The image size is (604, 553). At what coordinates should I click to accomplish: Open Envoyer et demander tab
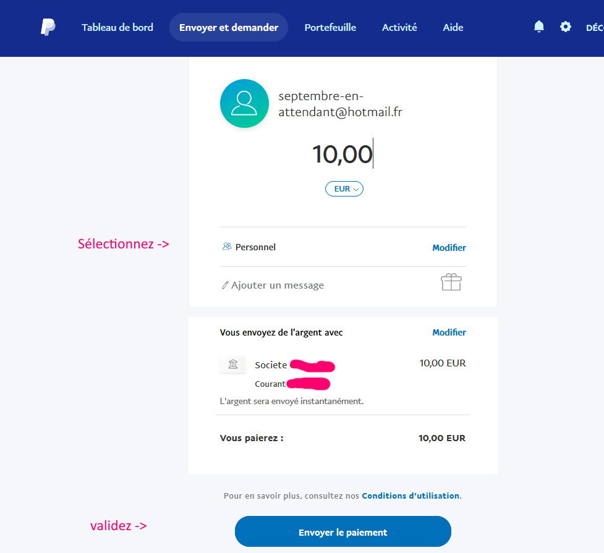(x=229, y=27)
